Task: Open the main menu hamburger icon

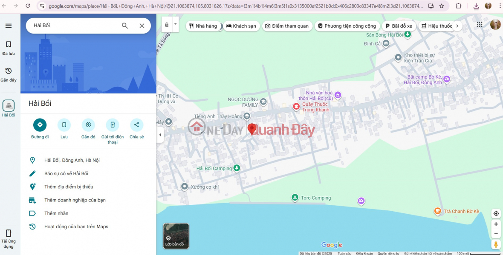Action: click(x=9, y=25)
